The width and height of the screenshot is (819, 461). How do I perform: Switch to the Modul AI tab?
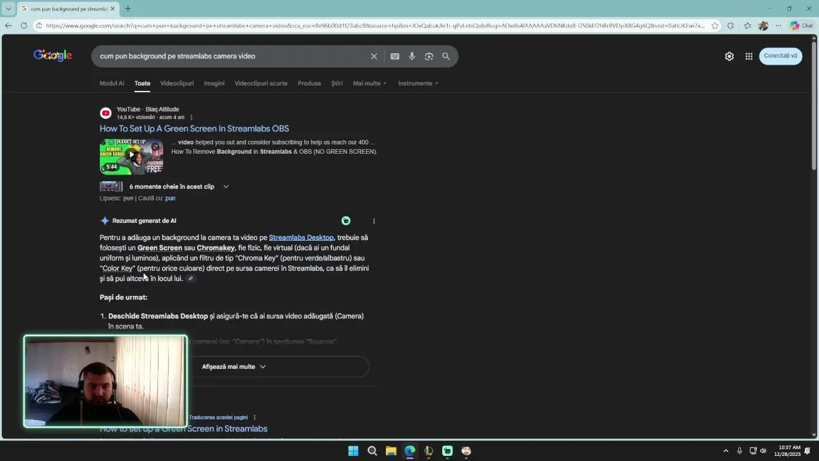(x=112, y=83)
